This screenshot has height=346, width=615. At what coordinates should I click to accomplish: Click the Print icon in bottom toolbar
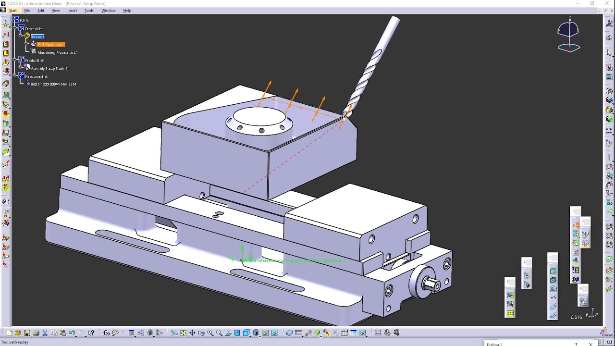tap(36, 333)
